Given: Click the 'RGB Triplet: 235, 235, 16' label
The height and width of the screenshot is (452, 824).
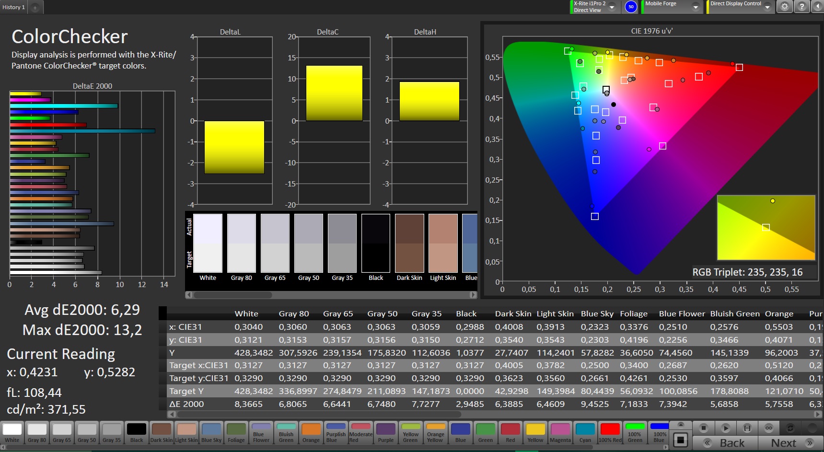Looking at the screenshot, I should 747,272.
